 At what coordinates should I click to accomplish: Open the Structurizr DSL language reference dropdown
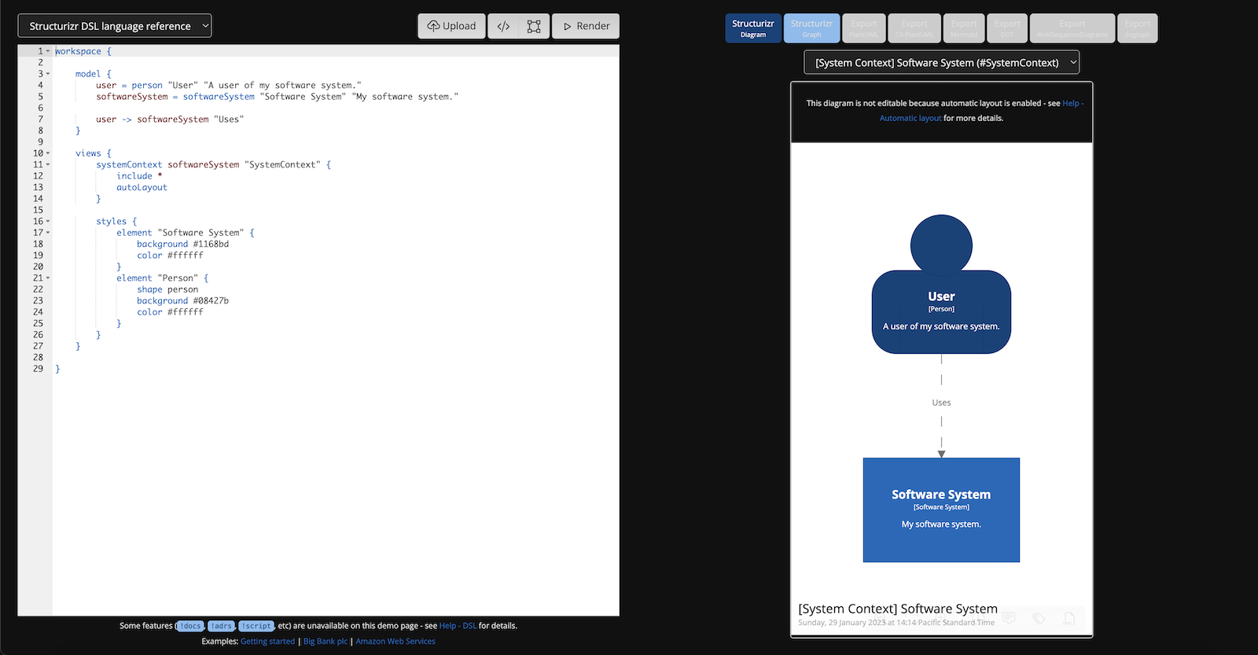click(115, 26)
